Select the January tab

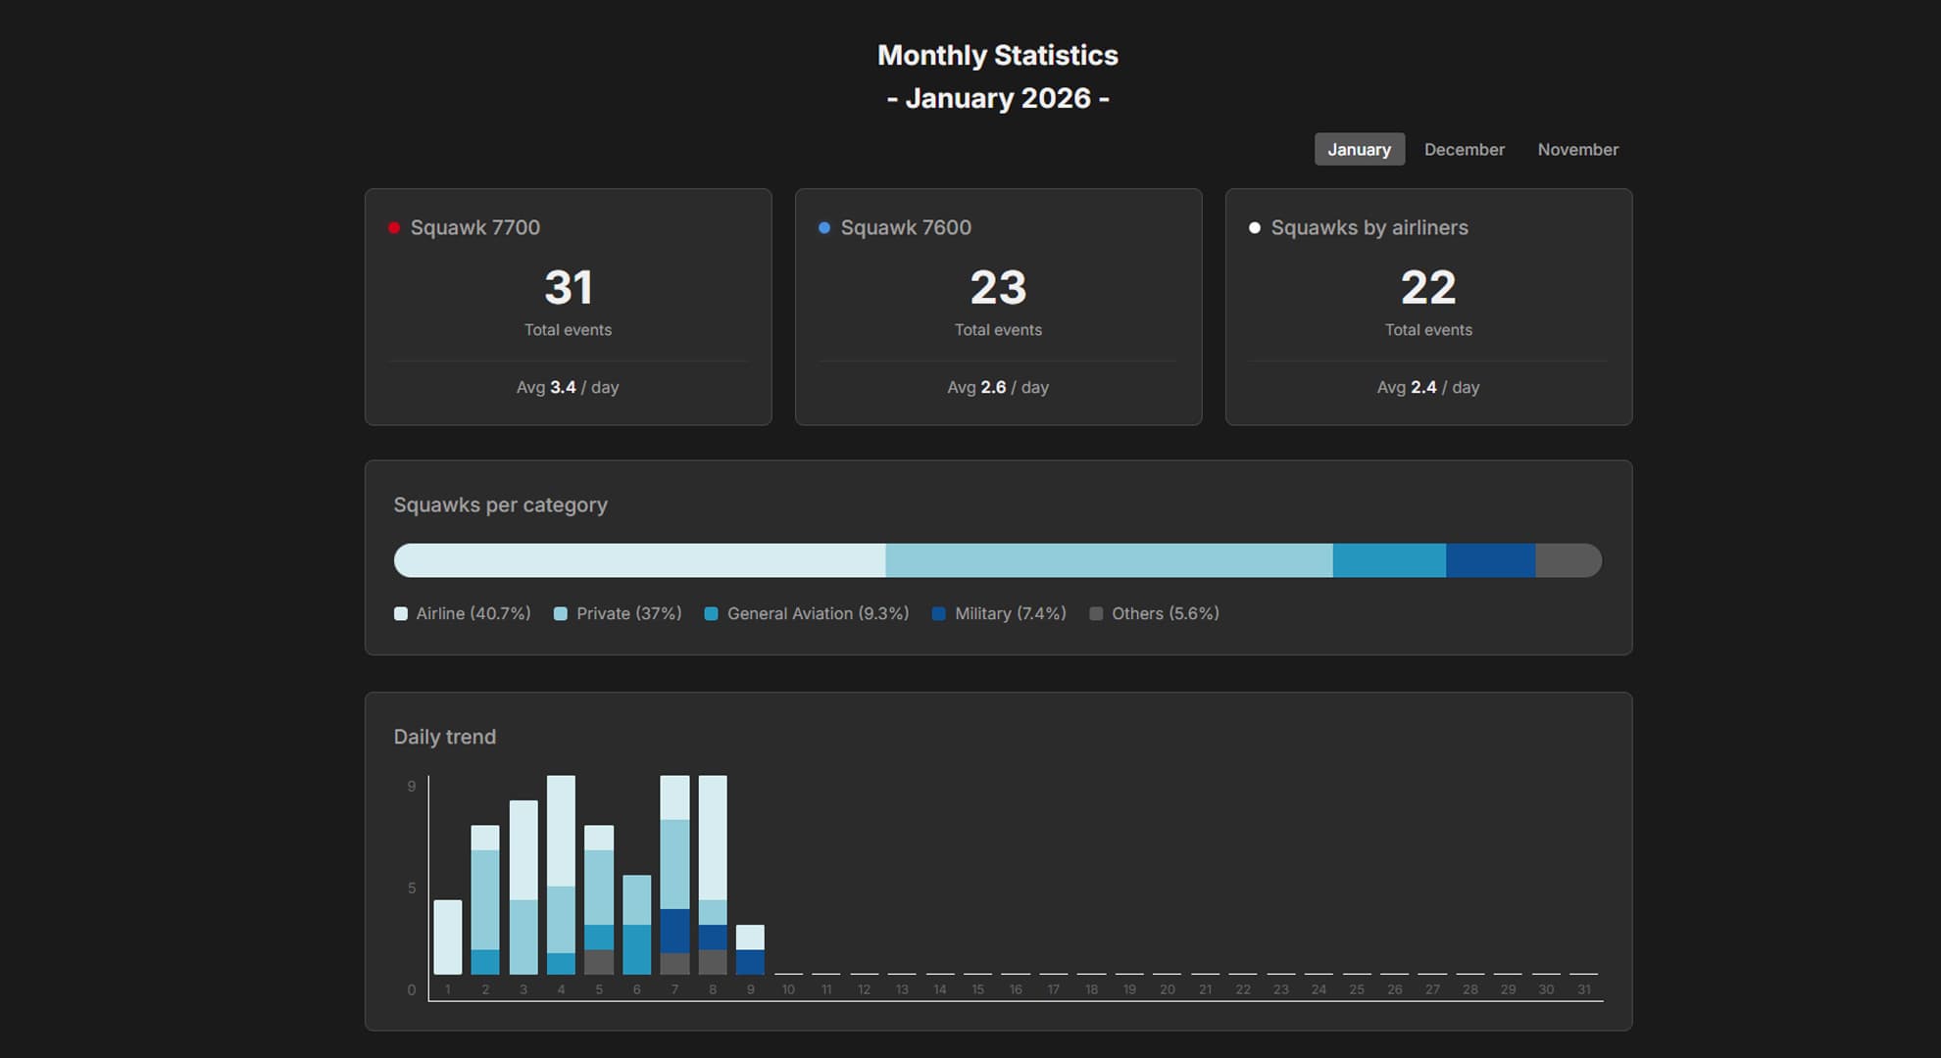tap(1359, 150)
